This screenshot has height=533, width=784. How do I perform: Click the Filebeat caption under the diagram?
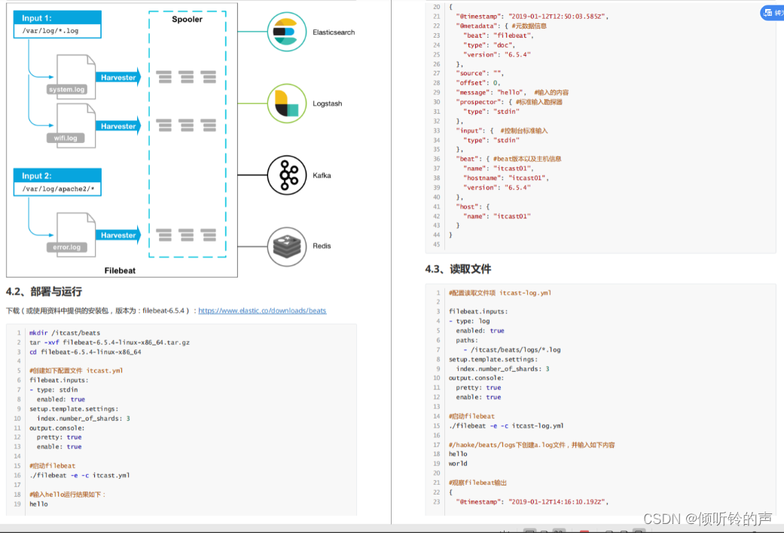(120, 270)
